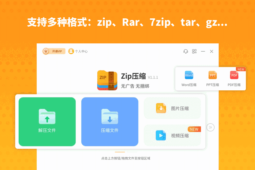Select the PPT压缩 presentation icon
The width and height of the screenshot is (255, 170).
212,75
